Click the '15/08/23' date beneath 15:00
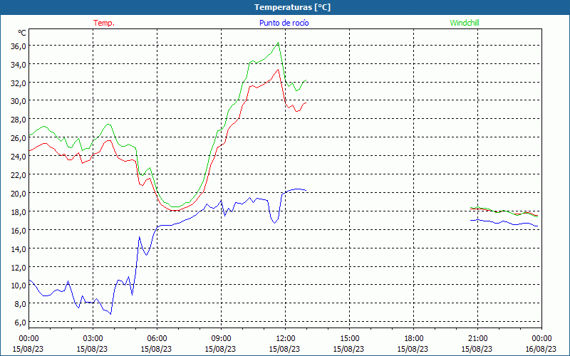Screen dimensions: 570x356 click(348, 349)
